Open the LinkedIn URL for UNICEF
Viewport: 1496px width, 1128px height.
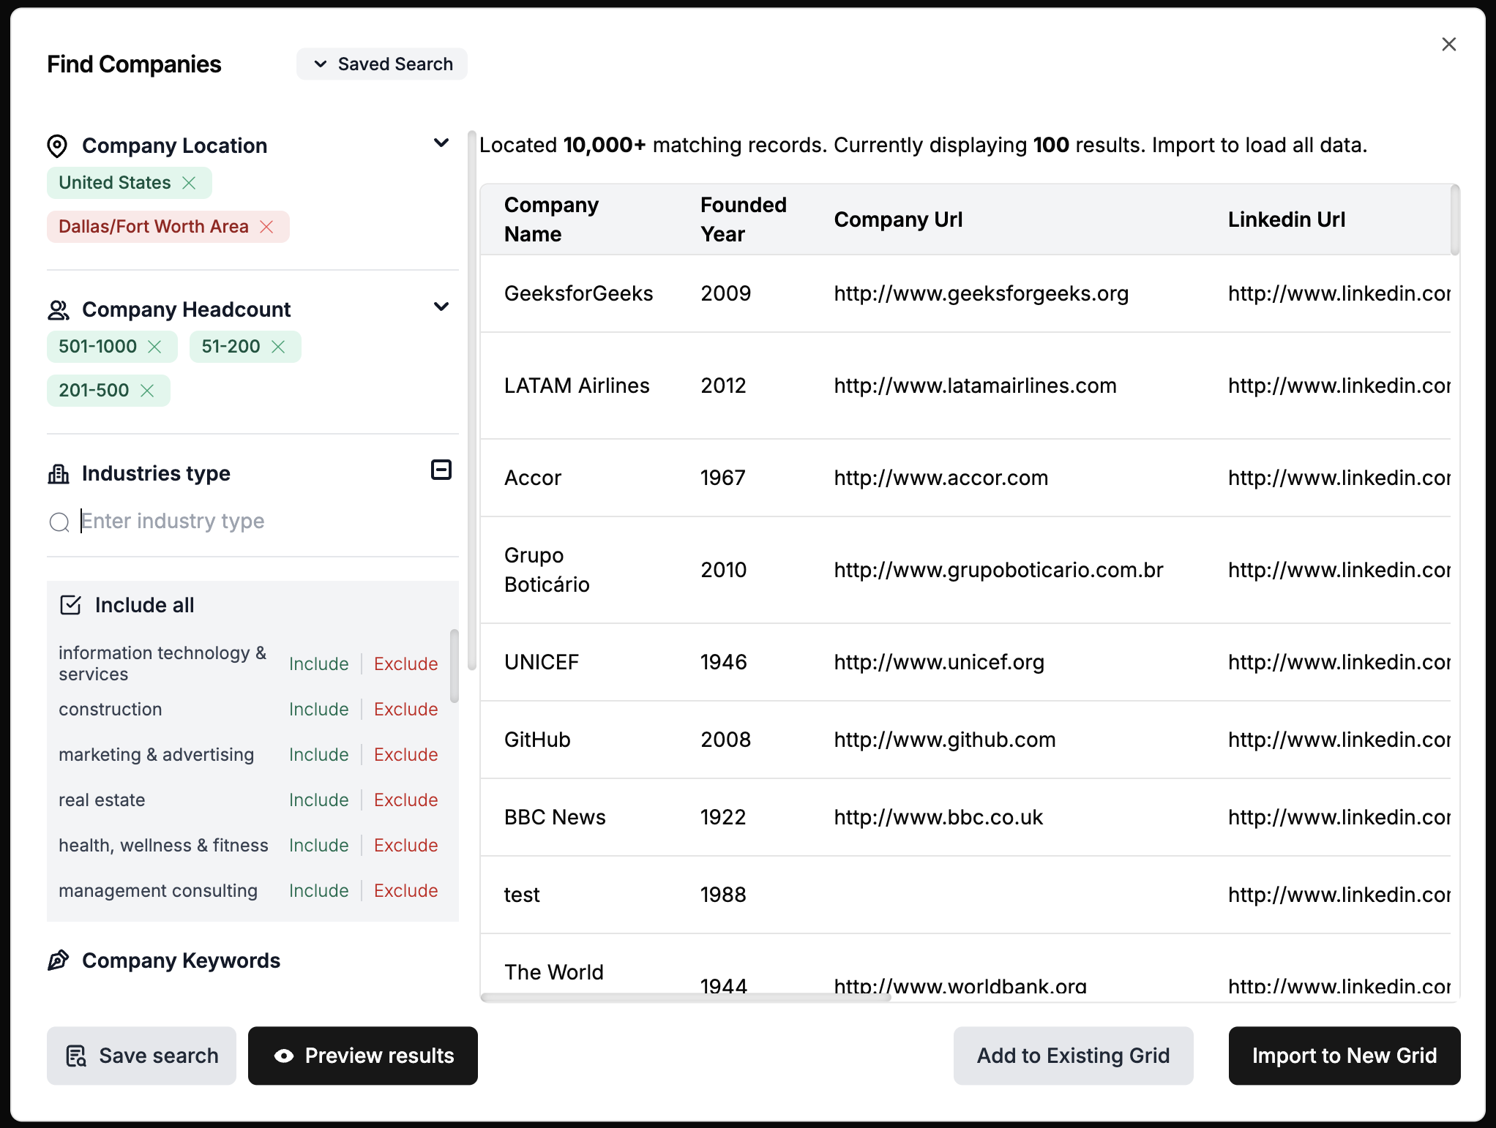tap(1339, 662)
